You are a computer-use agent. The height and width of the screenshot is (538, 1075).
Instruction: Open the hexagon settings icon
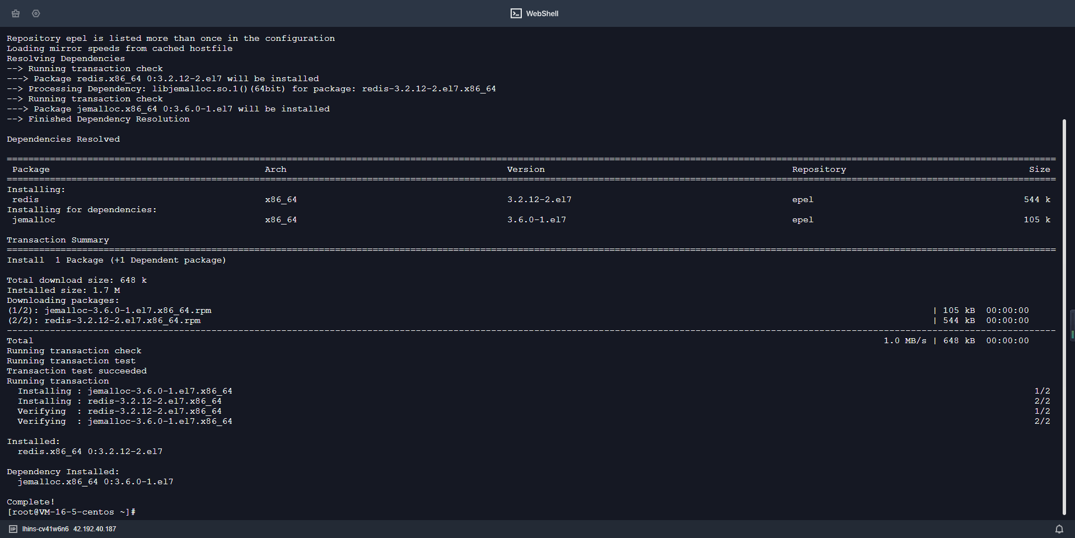(36, 13)
